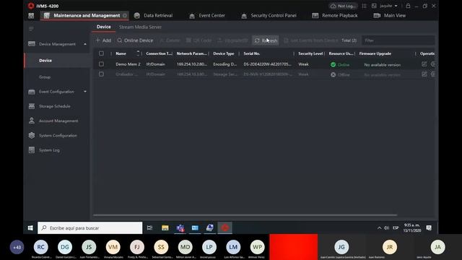Open Task View on the taskbar
Viewport: 462px width, 260px height.
(x=149, y=228)
